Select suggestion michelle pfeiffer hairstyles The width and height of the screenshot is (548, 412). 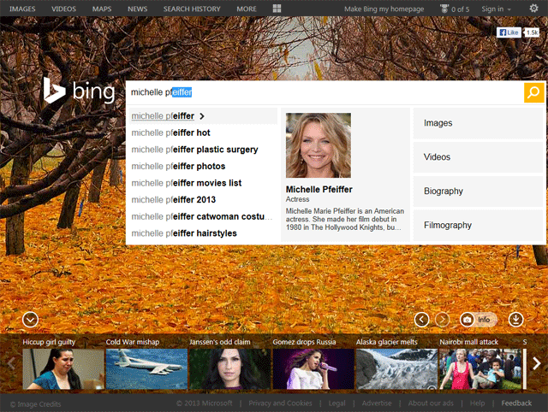203,233
